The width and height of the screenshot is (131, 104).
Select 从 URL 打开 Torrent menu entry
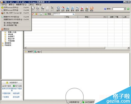coord(16,13)
